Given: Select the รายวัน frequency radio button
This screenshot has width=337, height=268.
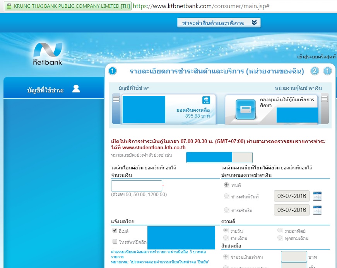Looking at the screenshot, I should click(226, 230).
